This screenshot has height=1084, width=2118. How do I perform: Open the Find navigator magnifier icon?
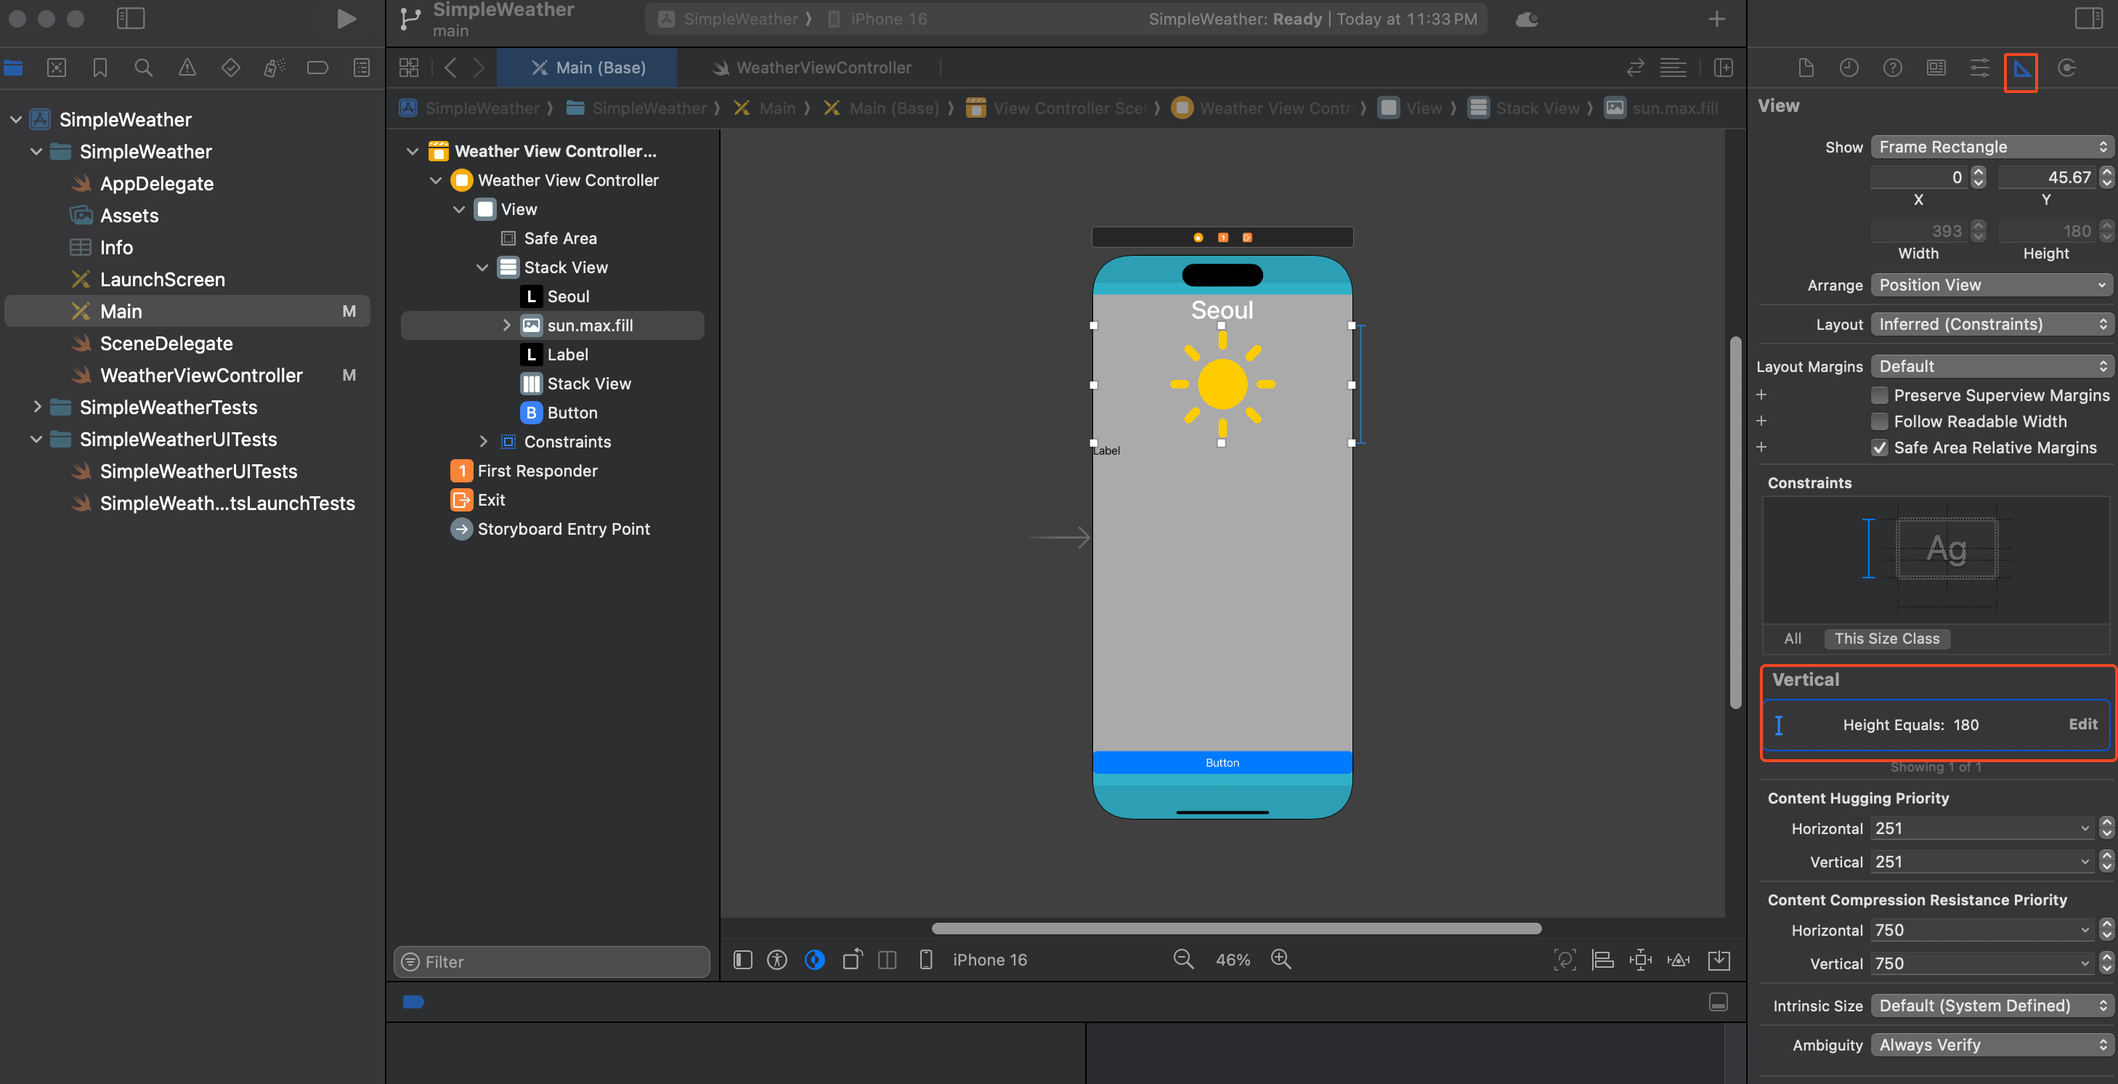point(143,68)
